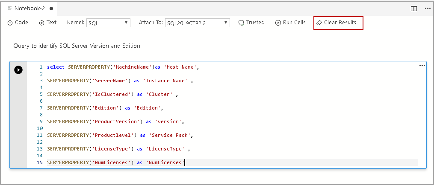Select the Notebook-2 tab
Viewport: 434px width, 185px height.
pos(30,8)
